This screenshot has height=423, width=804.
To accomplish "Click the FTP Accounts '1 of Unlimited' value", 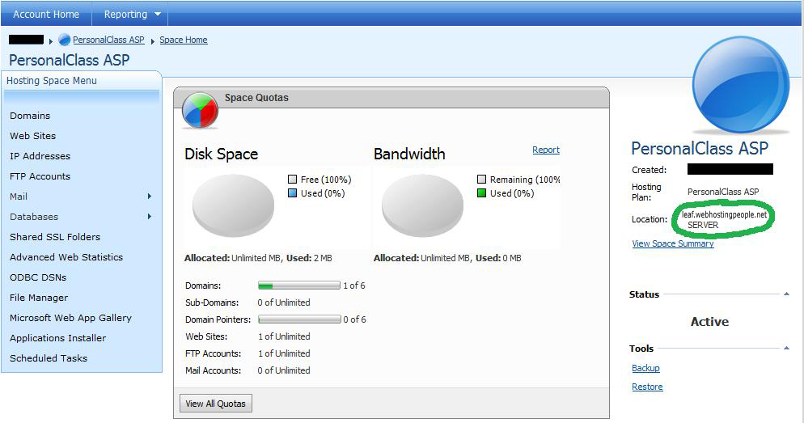I will coord(284,353).
